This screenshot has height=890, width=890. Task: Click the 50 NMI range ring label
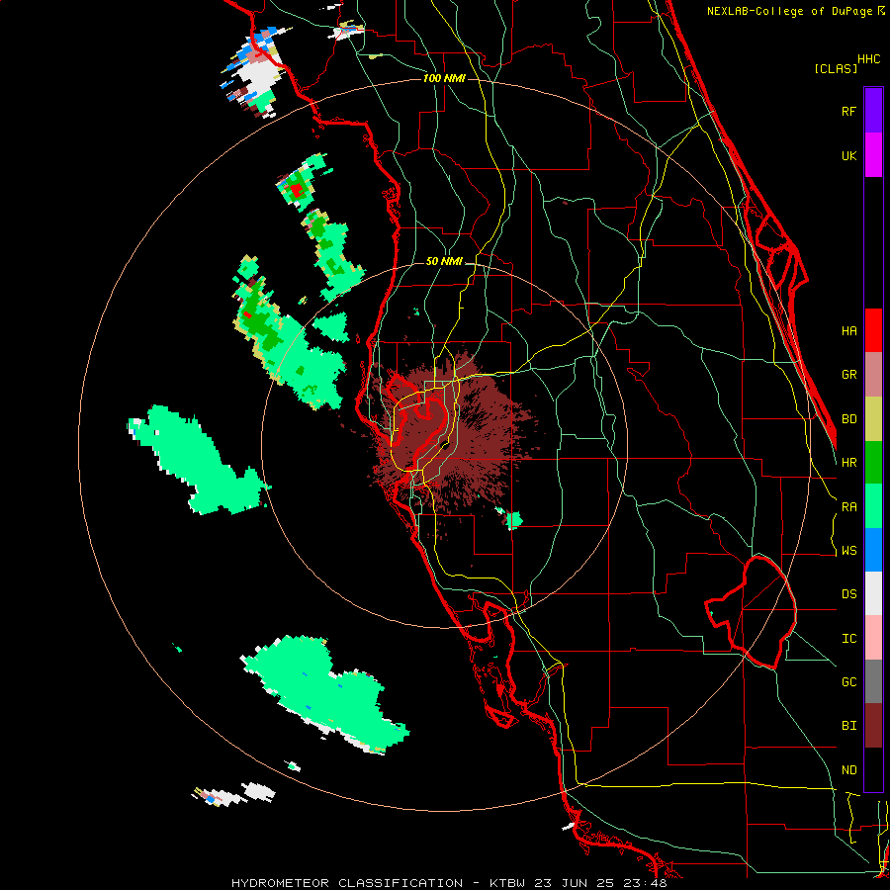click(x=444, y=261)
